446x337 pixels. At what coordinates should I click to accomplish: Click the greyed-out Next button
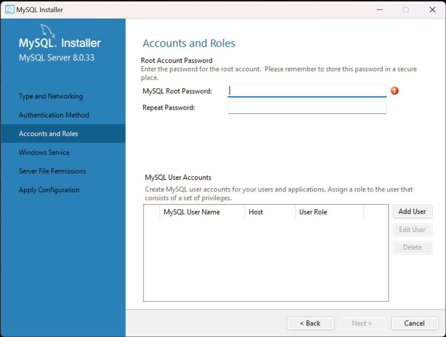pos(362,323)
